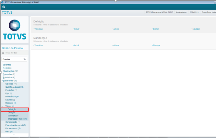The height and width of the screenshot is (138, 216).
Task: Open Favoritos in side menu
Action: click(7, 65)
